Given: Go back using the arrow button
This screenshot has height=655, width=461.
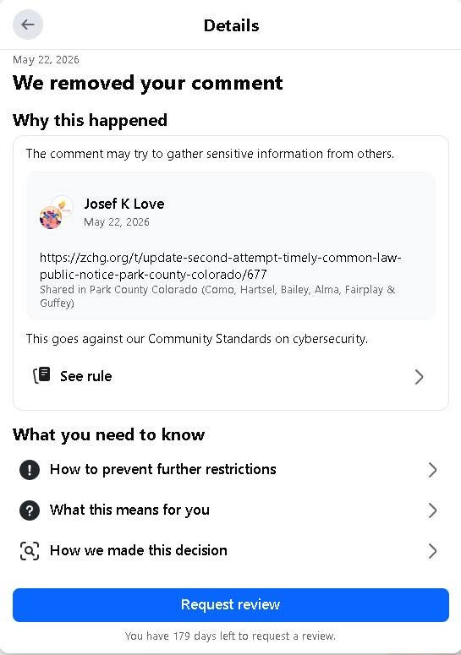Looking at the screenshot, I should pos(28,25).
